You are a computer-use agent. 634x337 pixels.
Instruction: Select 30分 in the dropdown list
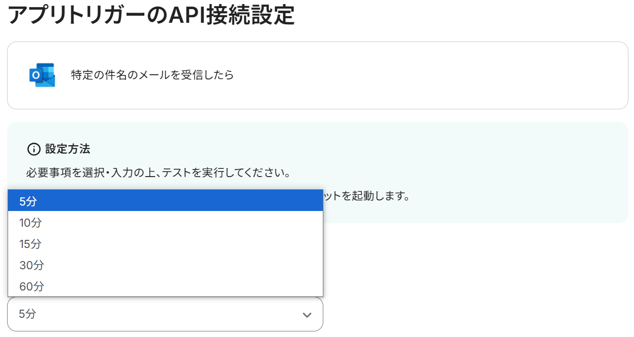(x=165, y=265)
